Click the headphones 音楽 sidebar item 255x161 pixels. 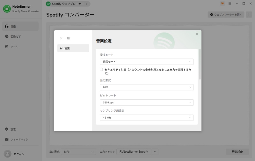point(20,26)
